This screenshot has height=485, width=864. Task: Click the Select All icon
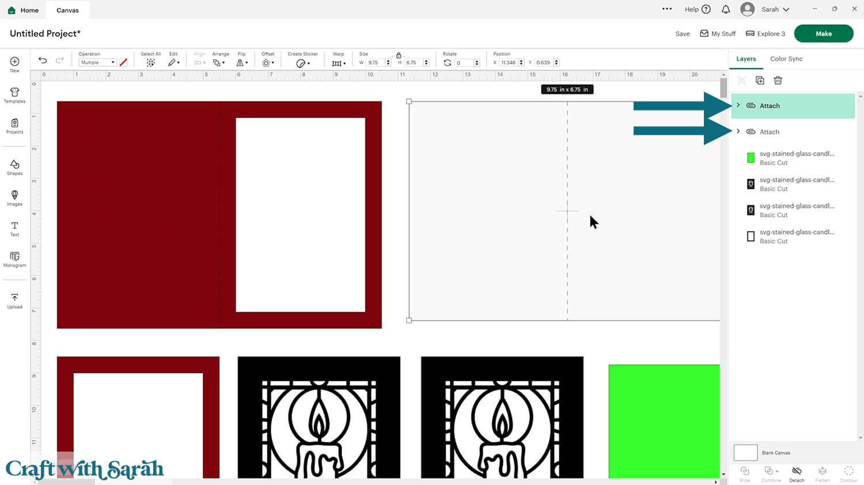coord(150,63)
